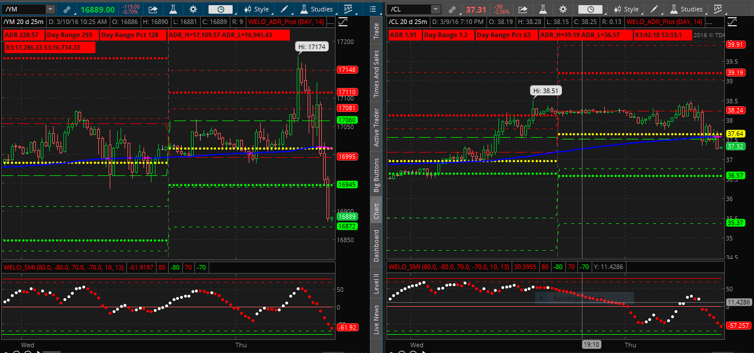Image resolution: width=754 pixels, height=353 pixels.
Task: Click the /YM symbol input field
Action: 24,10
